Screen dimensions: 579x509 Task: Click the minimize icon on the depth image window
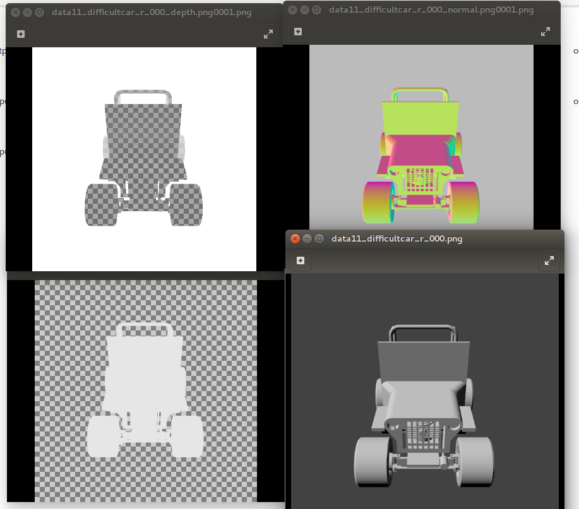27,11
